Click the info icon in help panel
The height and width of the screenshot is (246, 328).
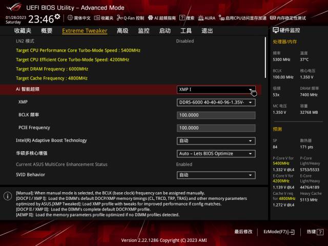point(8,196)
